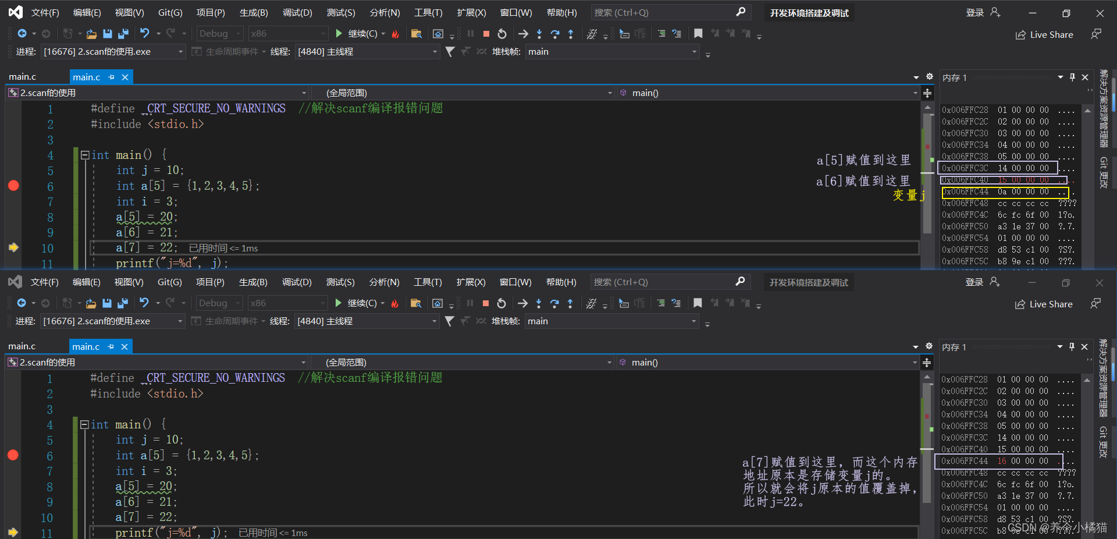The image size is (1117, 539).
Task: Click Hot Reload flame in bottom window toolbar
Action: tap(395, 303)
